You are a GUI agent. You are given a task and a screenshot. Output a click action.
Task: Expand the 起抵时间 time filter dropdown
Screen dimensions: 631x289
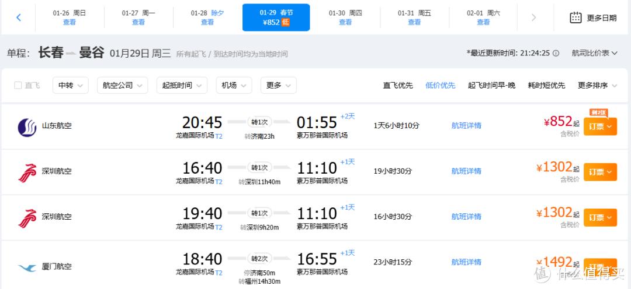tap(182, 86)
